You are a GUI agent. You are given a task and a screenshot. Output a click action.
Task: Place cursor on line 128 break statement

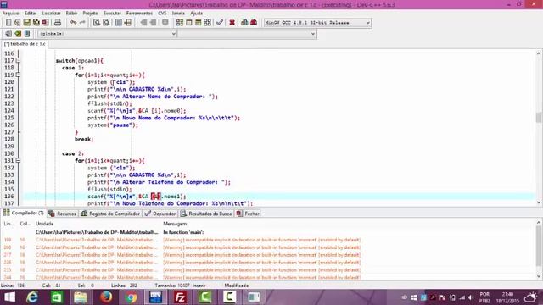coord(84,139)
